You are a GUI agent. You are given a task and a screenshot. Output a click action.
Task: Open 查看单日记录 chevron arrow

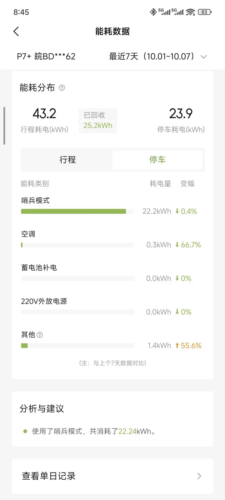[x=199, y=476]
